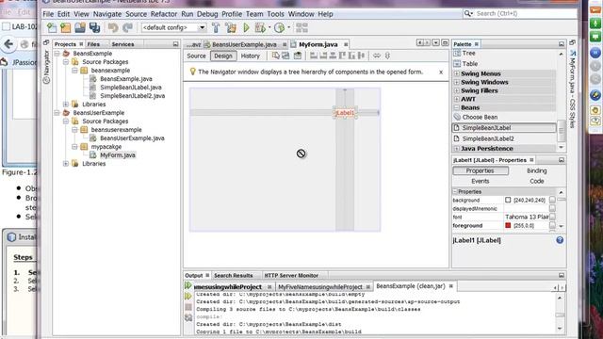Open custom editor for background property

(552, 200)
